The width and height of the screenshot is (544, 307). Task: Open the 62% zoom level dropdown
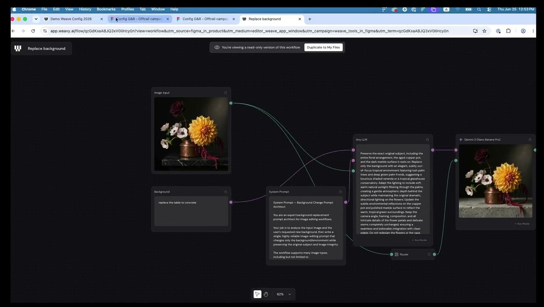(x=284, y=294)
